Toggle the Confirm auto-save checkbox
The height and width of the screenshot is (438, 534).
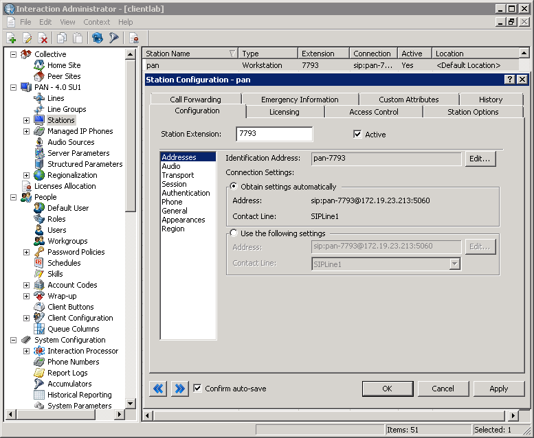point(198,389)
